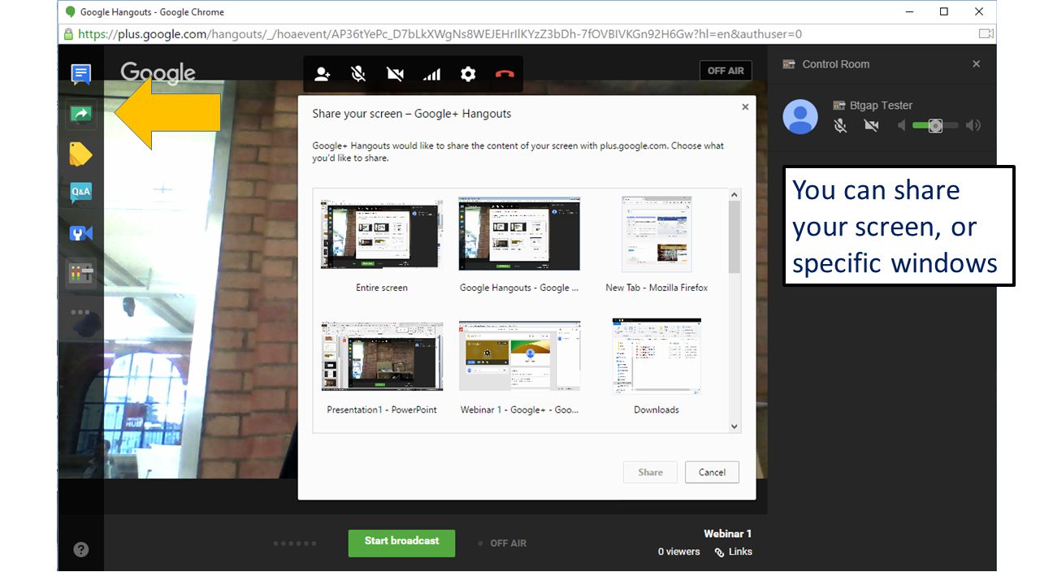Click the Entire screen label
Viewport: 1040px width, 585px height.
pyautogui.click(x=382, y=288)
